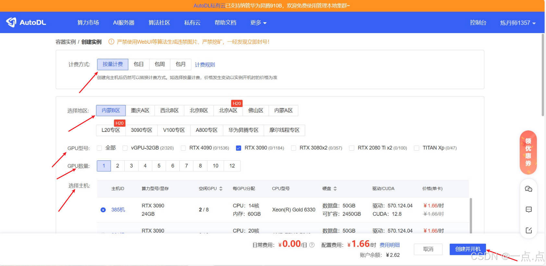Open 私有云 nav item
546x266 pixels.
pyautogui.click(x=192, y=23)
